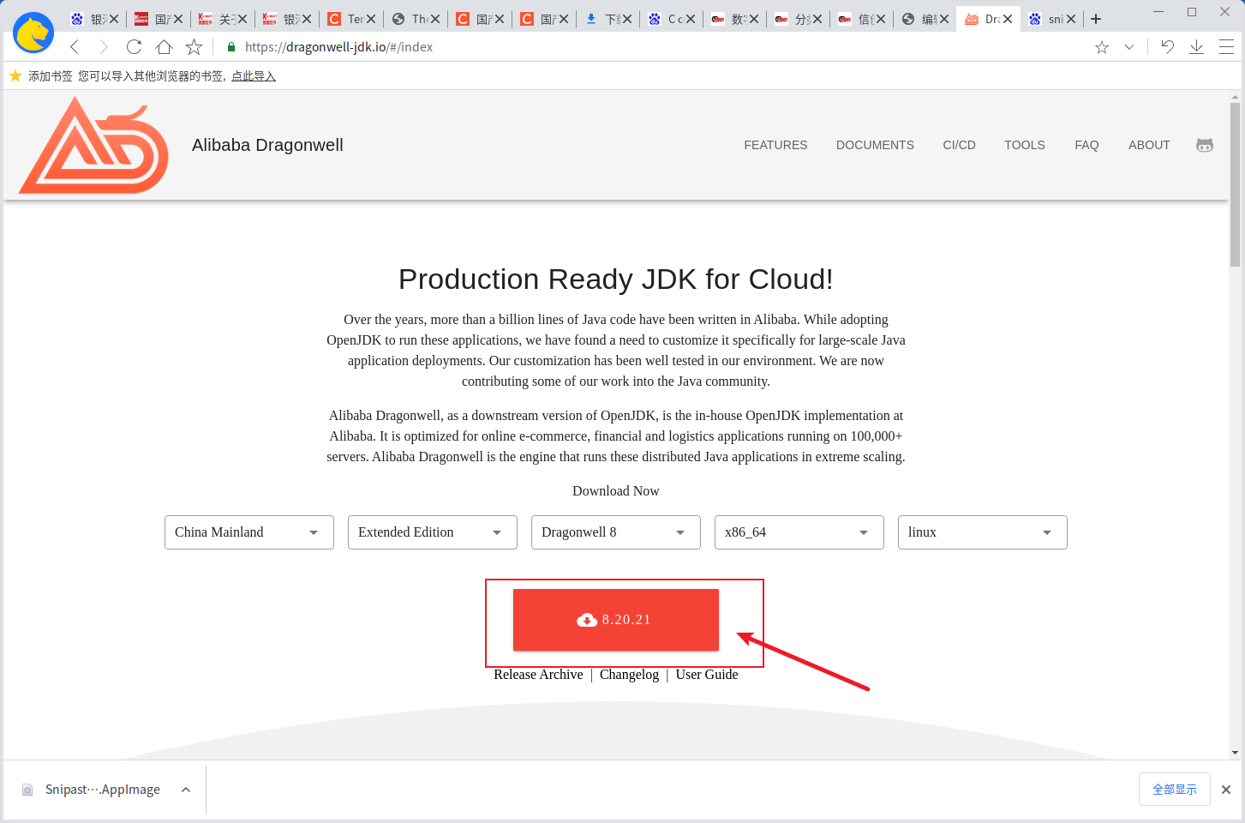Expand the China Mainland region dropdown
The image size is (1245, 823).
pyautogui.click(x=248, y=532)
